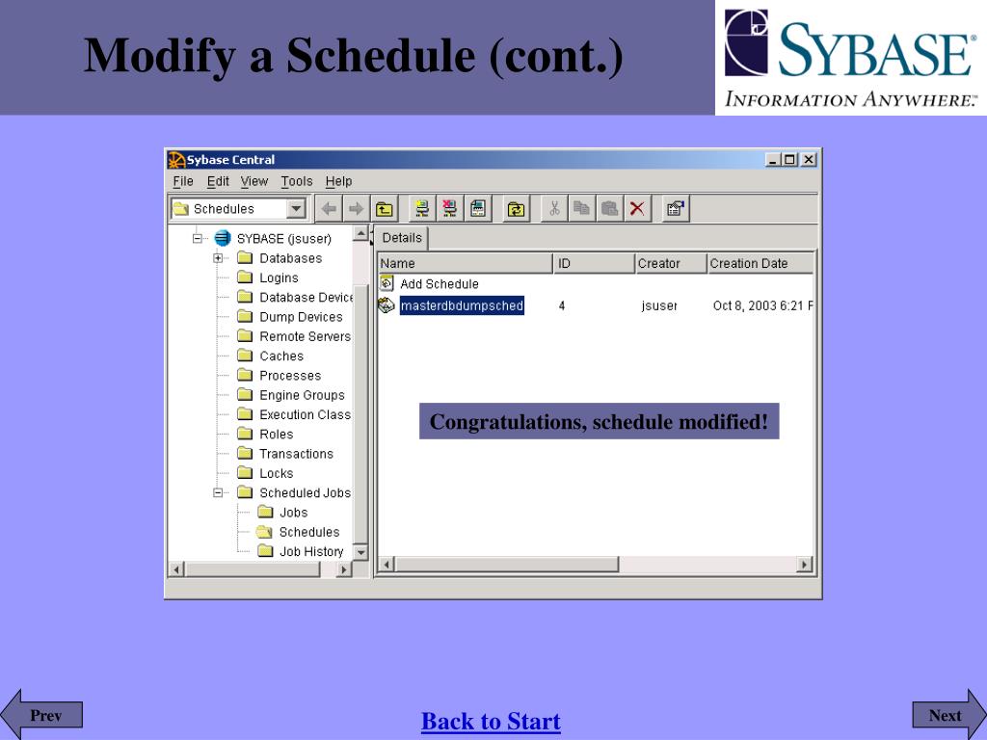Sort by the Creation Date column header
Image resolution: width=987 pixels, height=740 pixels.
click(x=760, y=263)
